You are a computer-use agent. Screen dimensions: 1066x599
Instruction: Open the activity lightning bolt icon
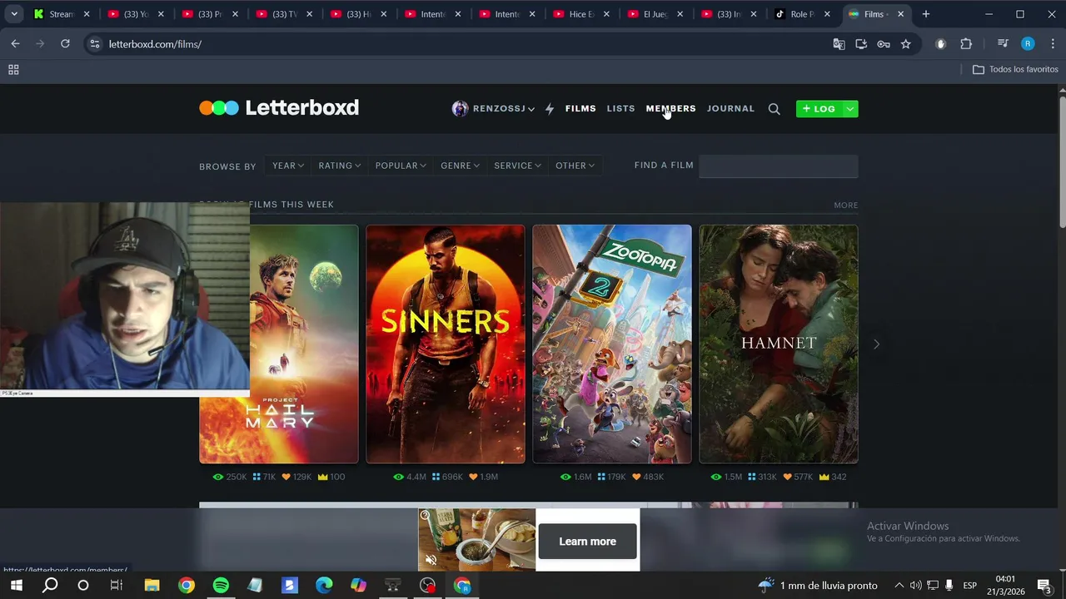coord(550,109)
